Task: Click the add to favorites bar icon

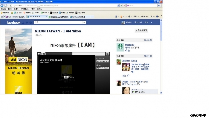Action: pos(12,13)
